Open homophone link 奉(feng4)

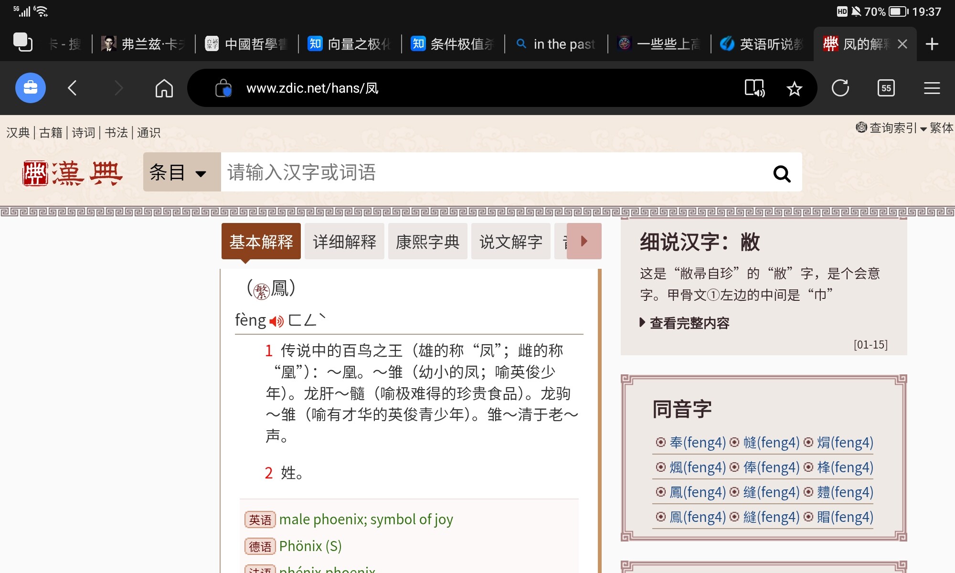coord(697,443)
